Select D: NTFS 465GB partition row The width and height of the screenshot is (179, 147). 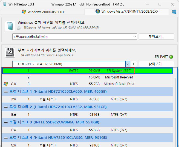87,99
